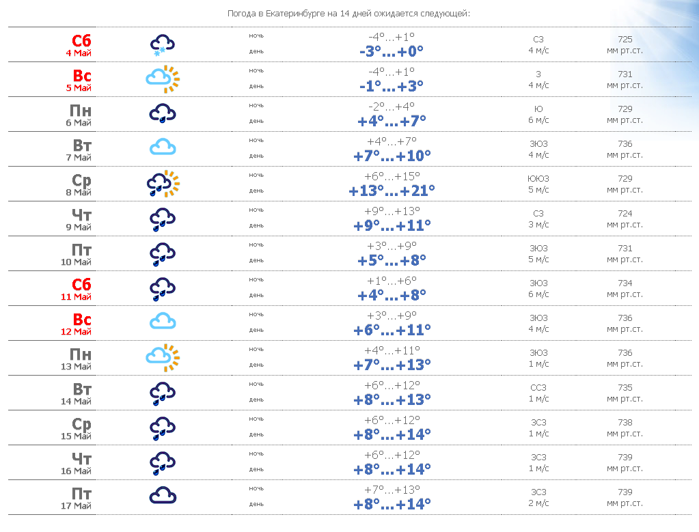Click pressure value 724 мм рт.ст.
699x532 pixels.
625,219
